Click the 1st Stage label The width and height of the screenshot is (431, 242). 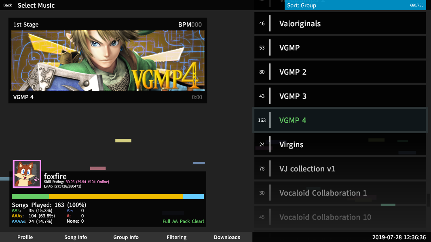click(26, 24)
